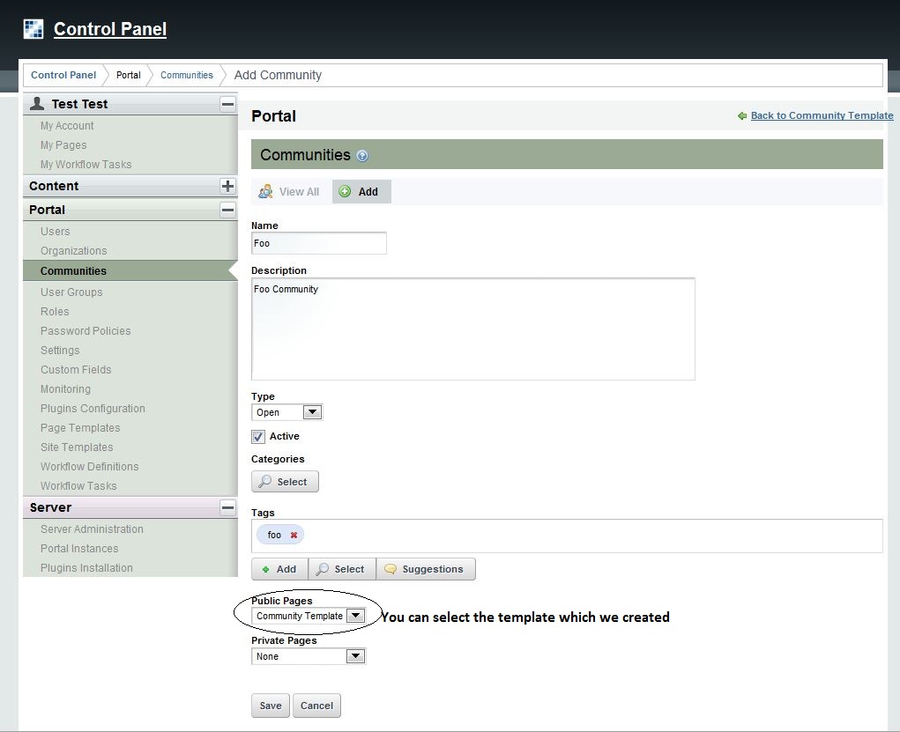This screenshot has height=732, width=900.
Task: Switch to the View All tab
Action: click(x=289, y=192)
